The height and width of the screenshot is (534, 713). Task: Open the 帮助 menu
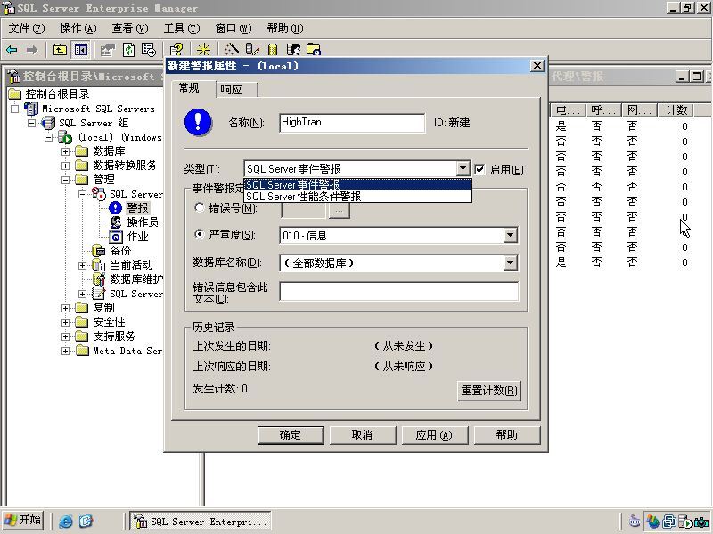coord(285,28)
